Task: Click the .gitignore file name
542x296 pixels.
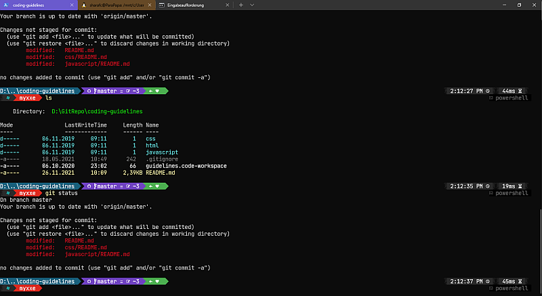Action: 162,159
